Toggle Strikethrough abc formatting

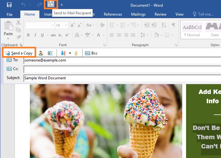53,35
